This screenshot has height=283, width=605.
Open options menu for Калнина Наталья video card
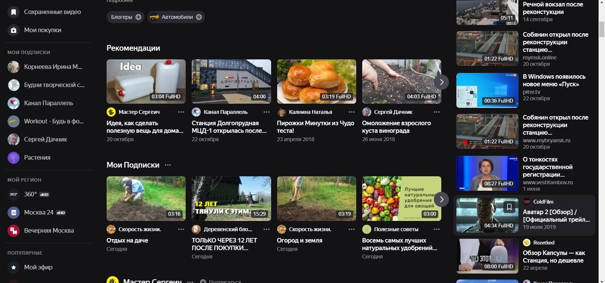point(351,112)
